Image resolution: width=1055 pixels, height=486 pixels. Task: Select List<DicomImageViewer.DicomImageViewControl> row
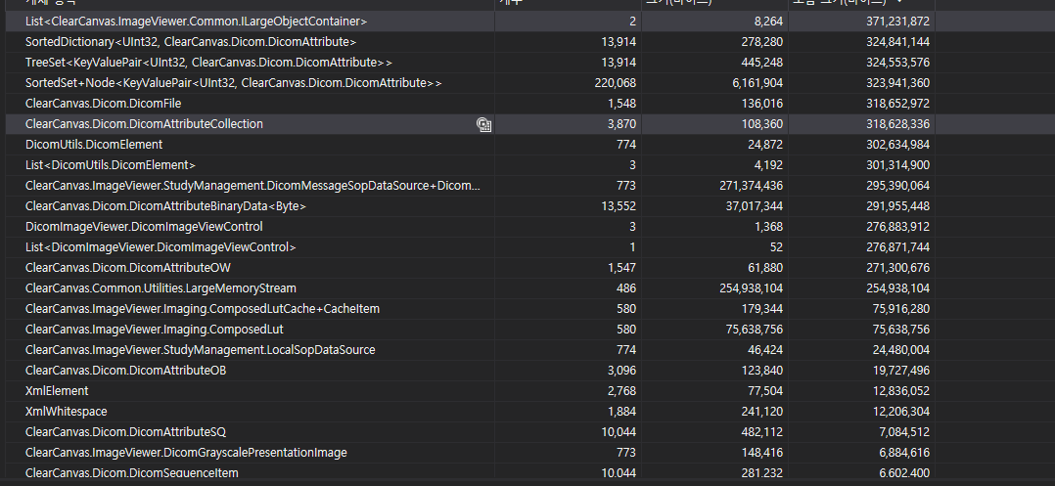coord(161,247)
